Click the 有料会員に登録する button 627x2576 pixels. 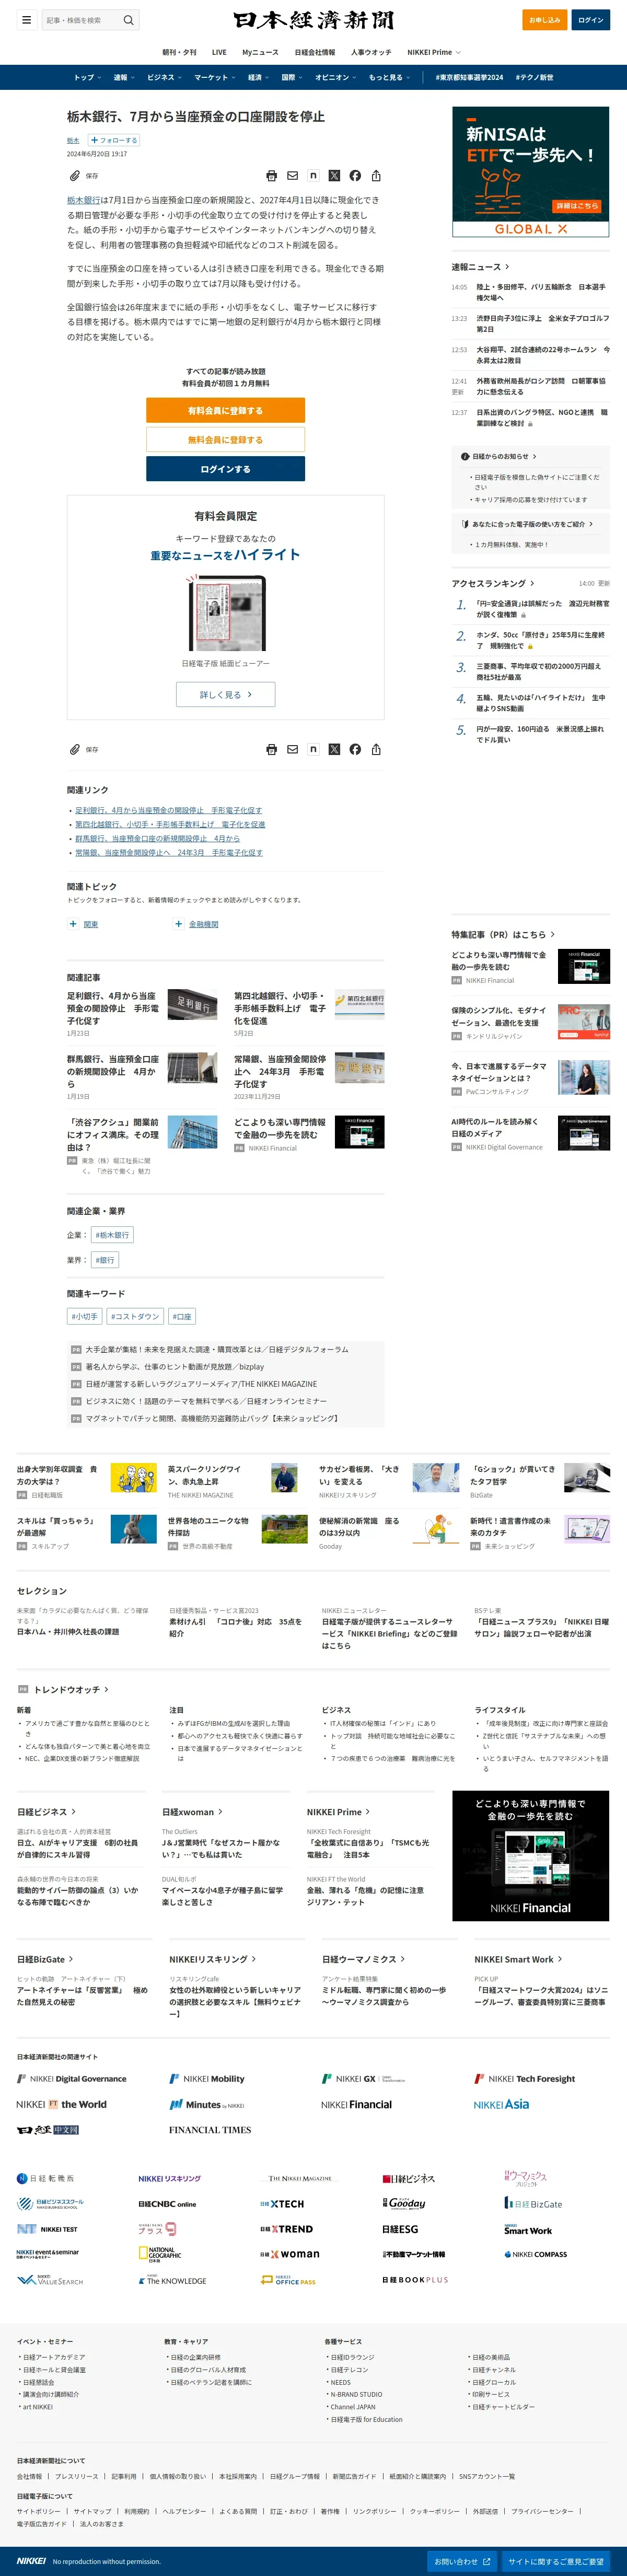tap(226, 410)
